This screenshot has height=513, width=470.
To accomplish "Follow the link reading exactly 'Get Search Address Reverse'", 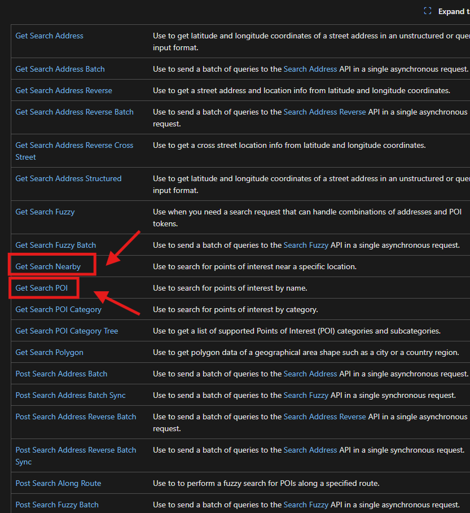I will pos(64,90).
